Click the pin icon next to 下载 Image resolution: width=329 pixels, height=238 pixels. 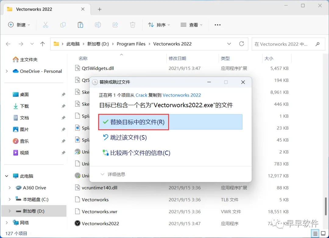click(63, 106)
